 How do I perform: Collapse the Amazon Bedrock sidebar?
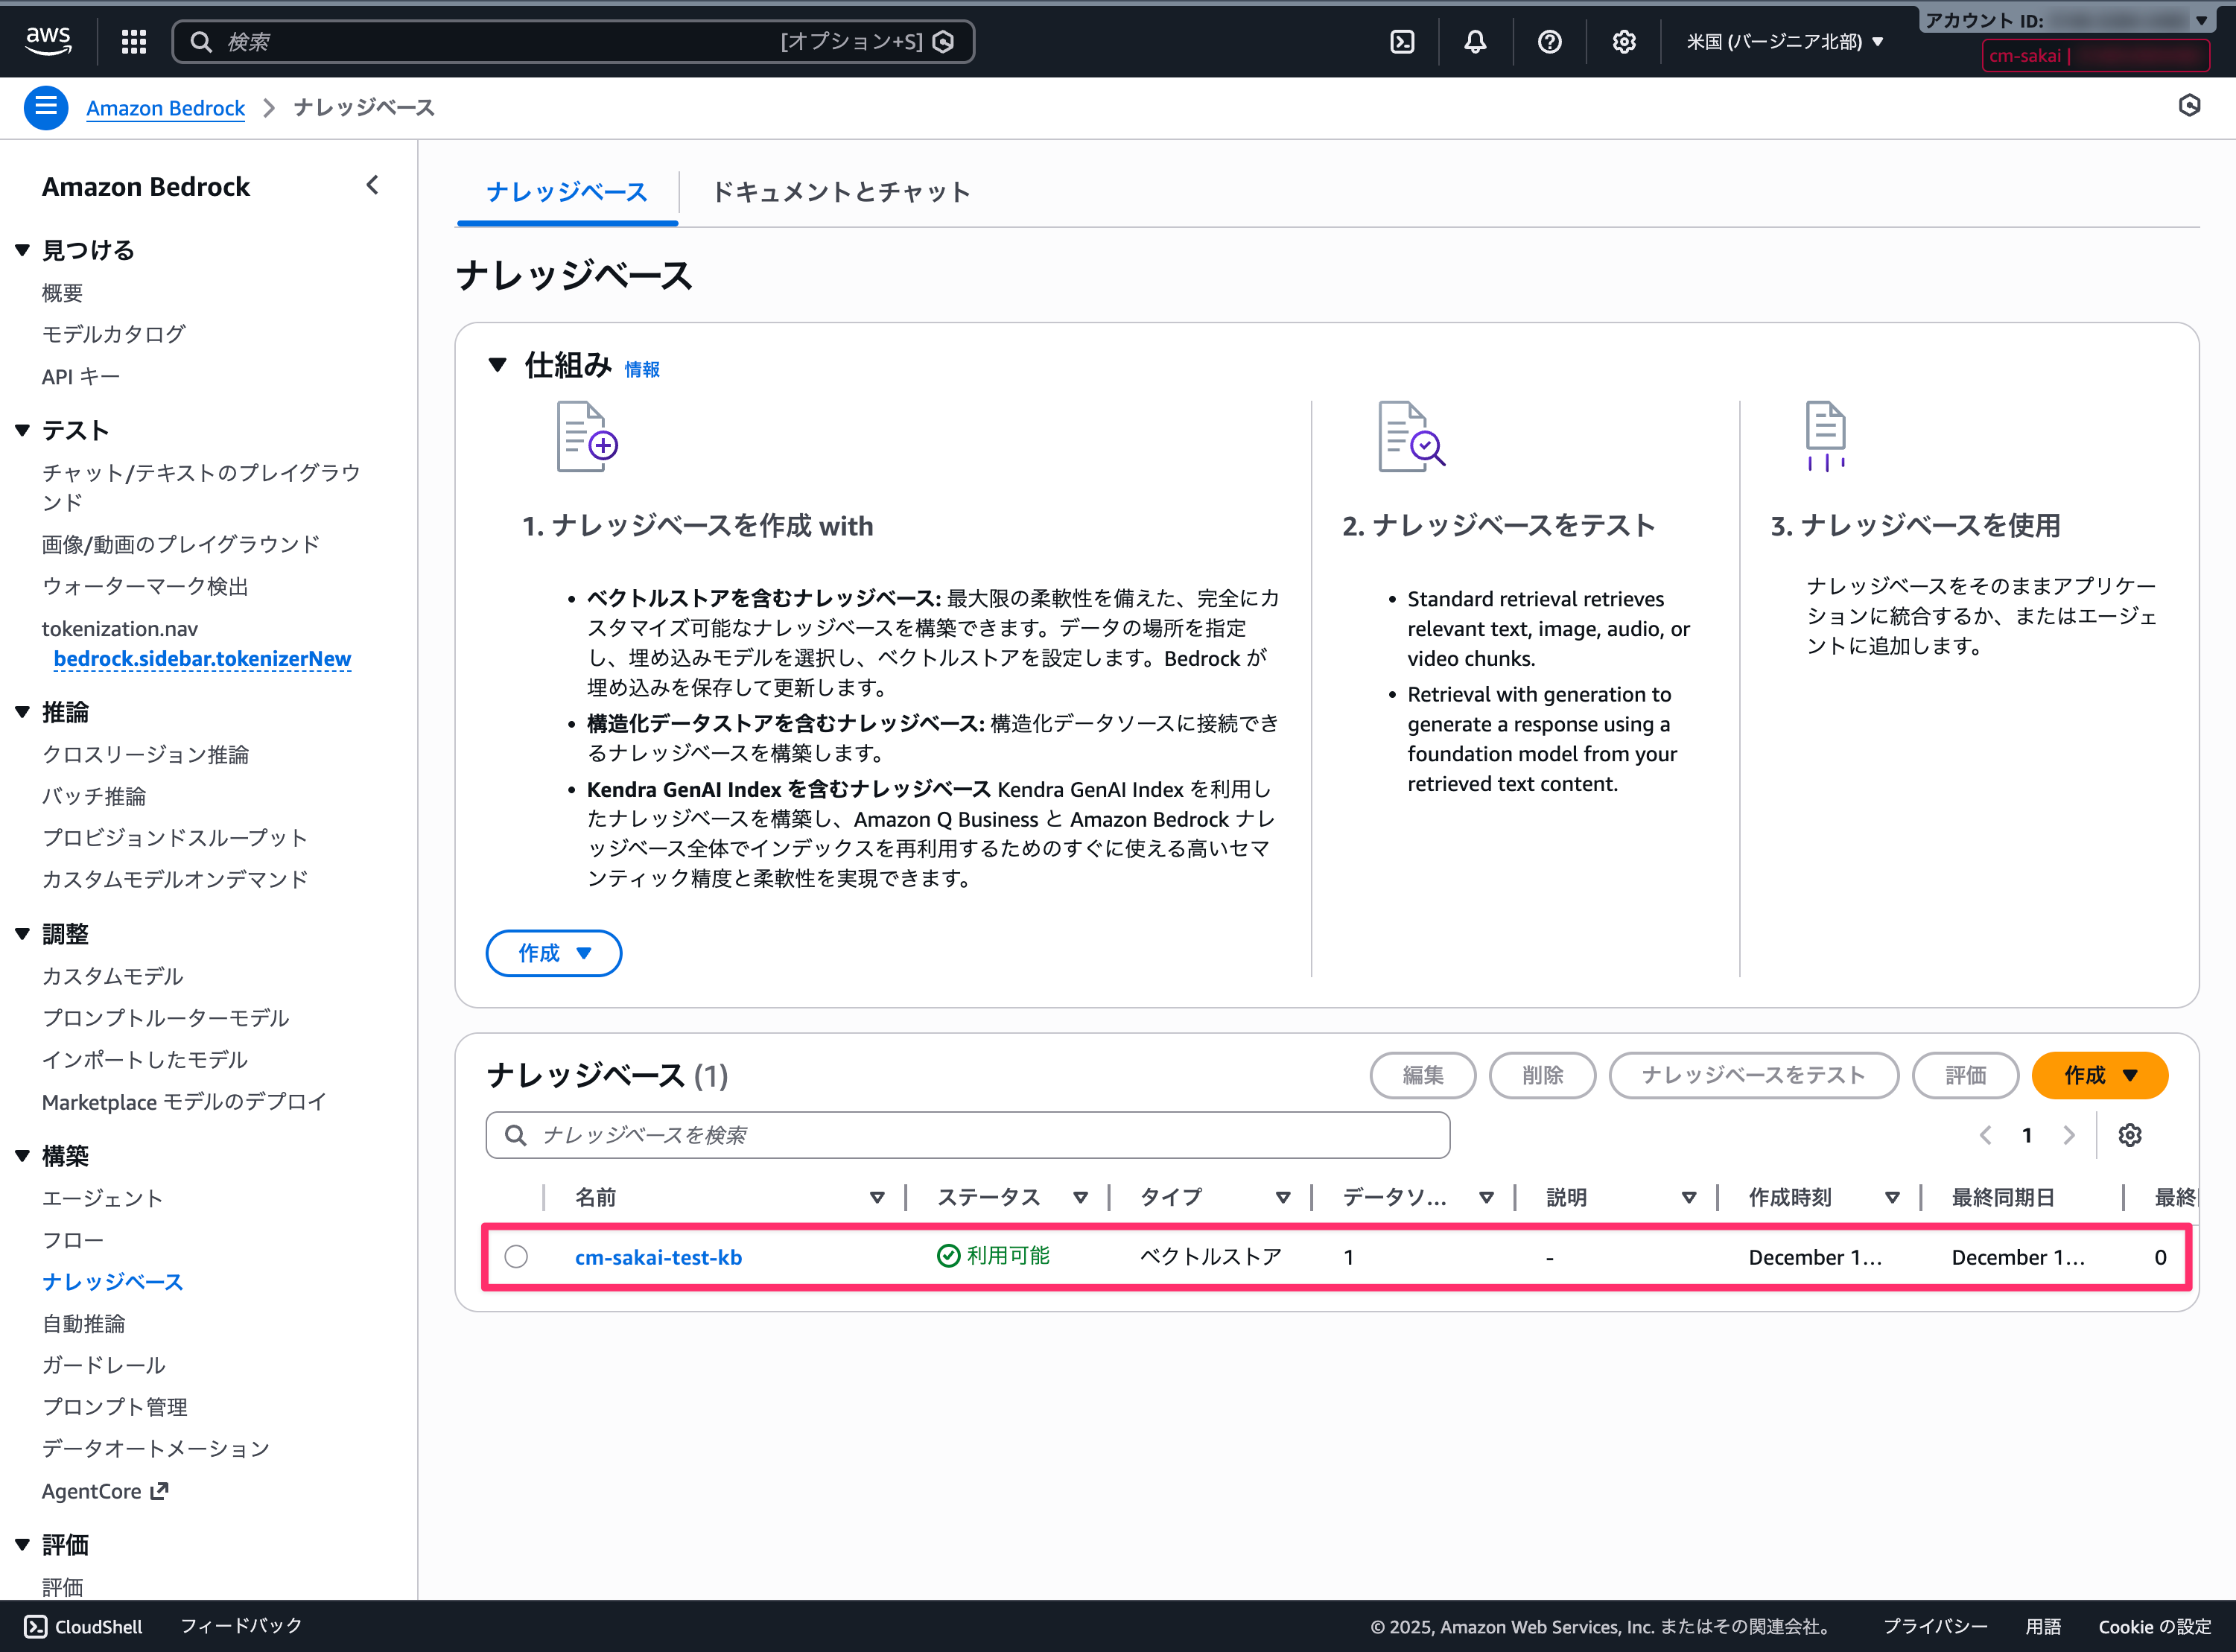pyautogui.click(x=372, y=185)
